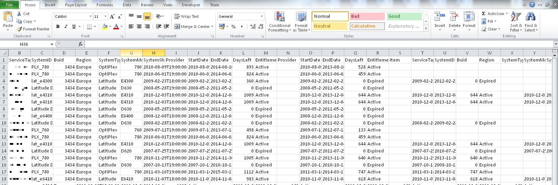Align text left
Screen dimensions: 558x185
tap(131, 27)
